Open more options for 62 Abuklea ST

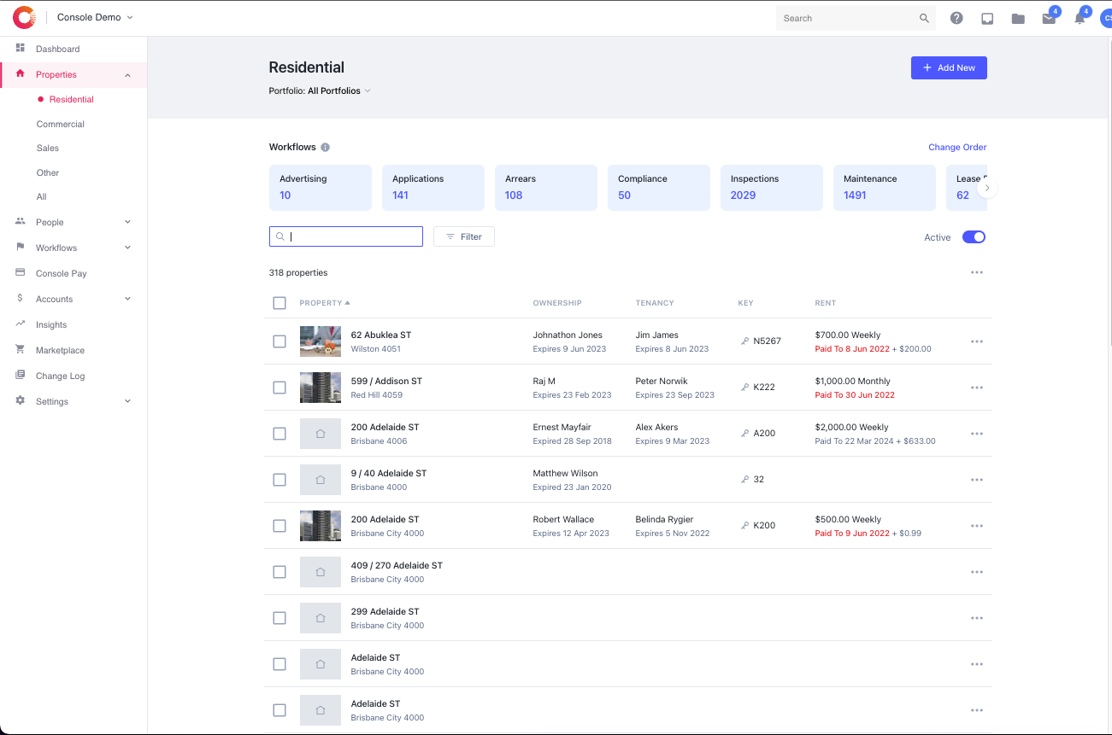[977, 341]
